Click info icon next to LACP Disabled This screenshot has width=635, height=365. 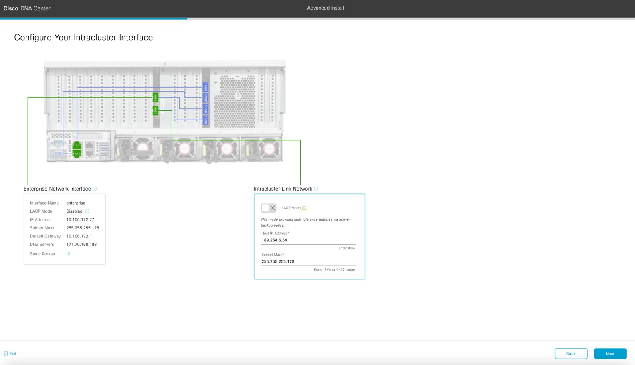point(87,211)
